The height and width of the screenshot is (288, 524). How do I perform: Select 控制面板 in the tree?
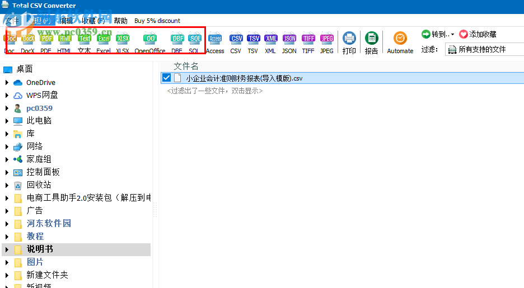tap(43, 172)
